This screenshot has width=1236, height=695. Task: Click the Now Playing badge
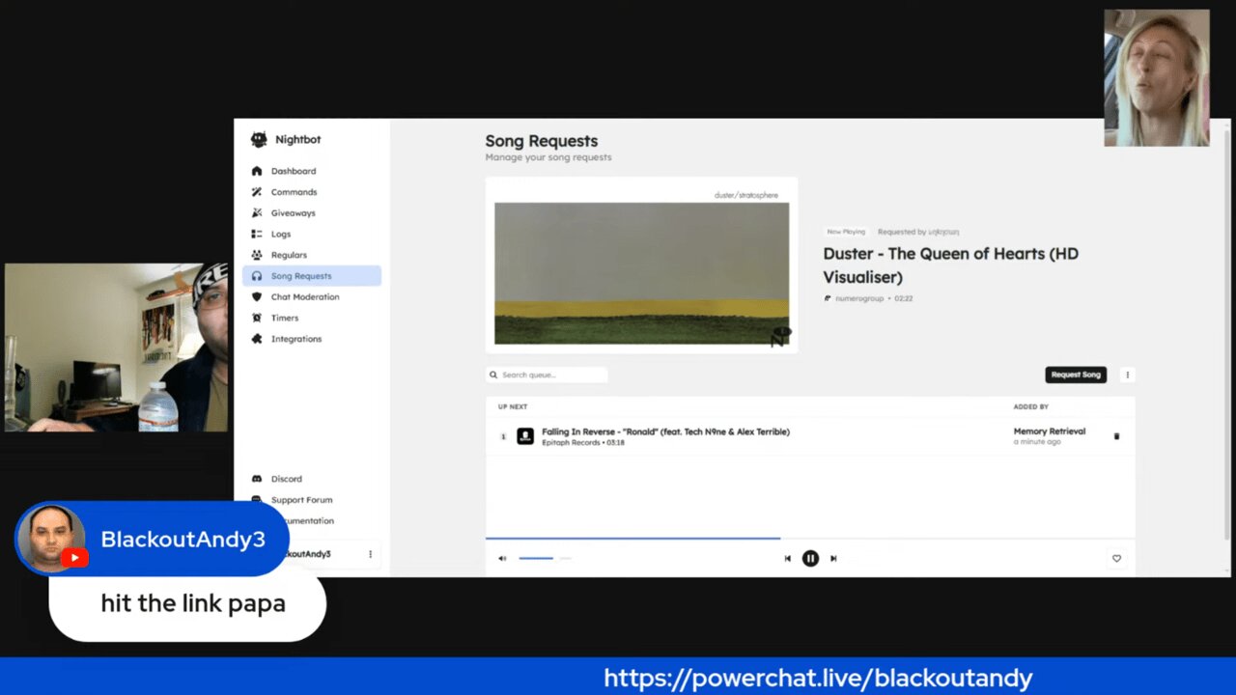pyautogui.click(x=846, y=232)
